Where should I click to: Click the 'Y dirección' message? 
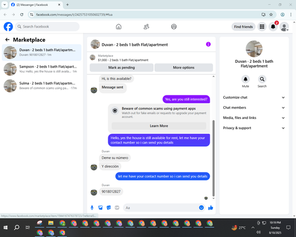(110, 166)
